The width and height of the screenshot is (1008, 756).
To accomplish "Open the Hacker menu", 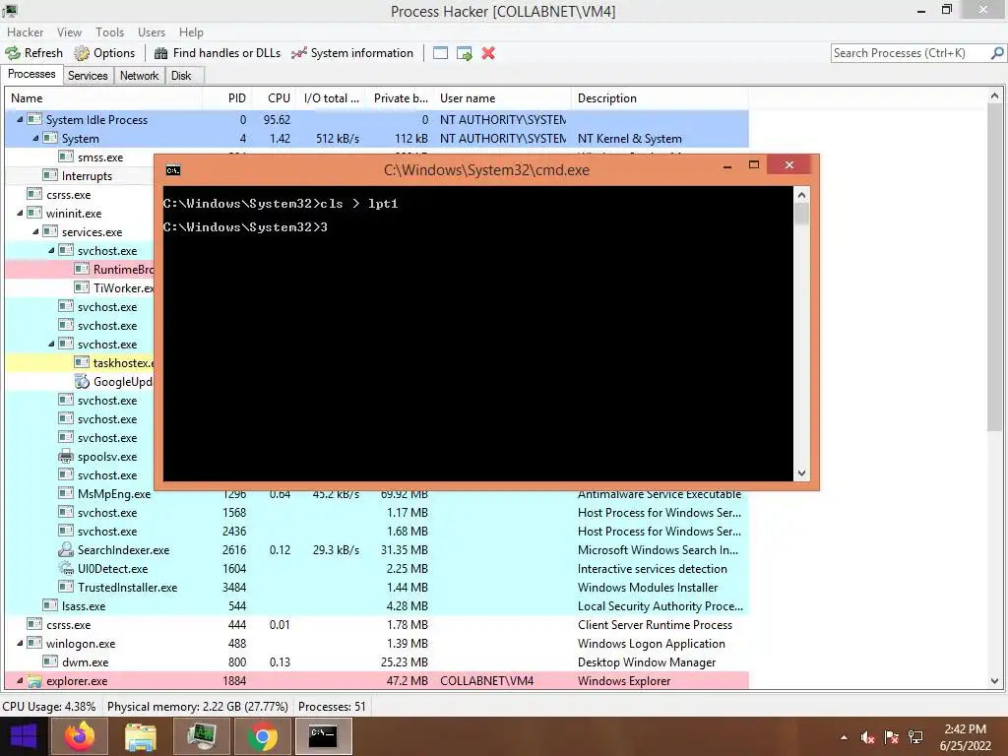I will [25, 32].
